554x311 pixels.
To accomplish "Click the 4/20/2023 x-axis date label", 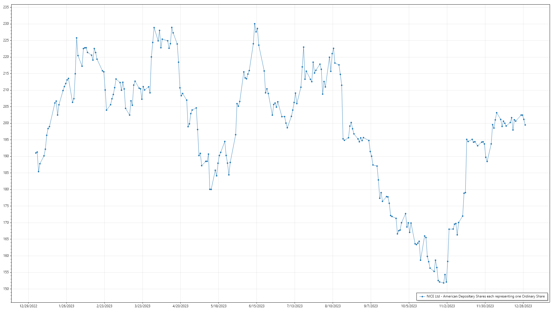I will (x=181, y=306).
